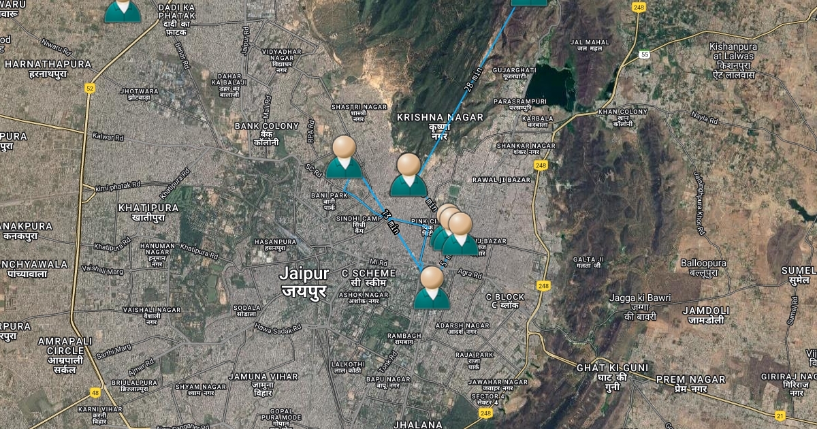
Task: Click the person marker above Bani Park
Action: coord(344,158)
